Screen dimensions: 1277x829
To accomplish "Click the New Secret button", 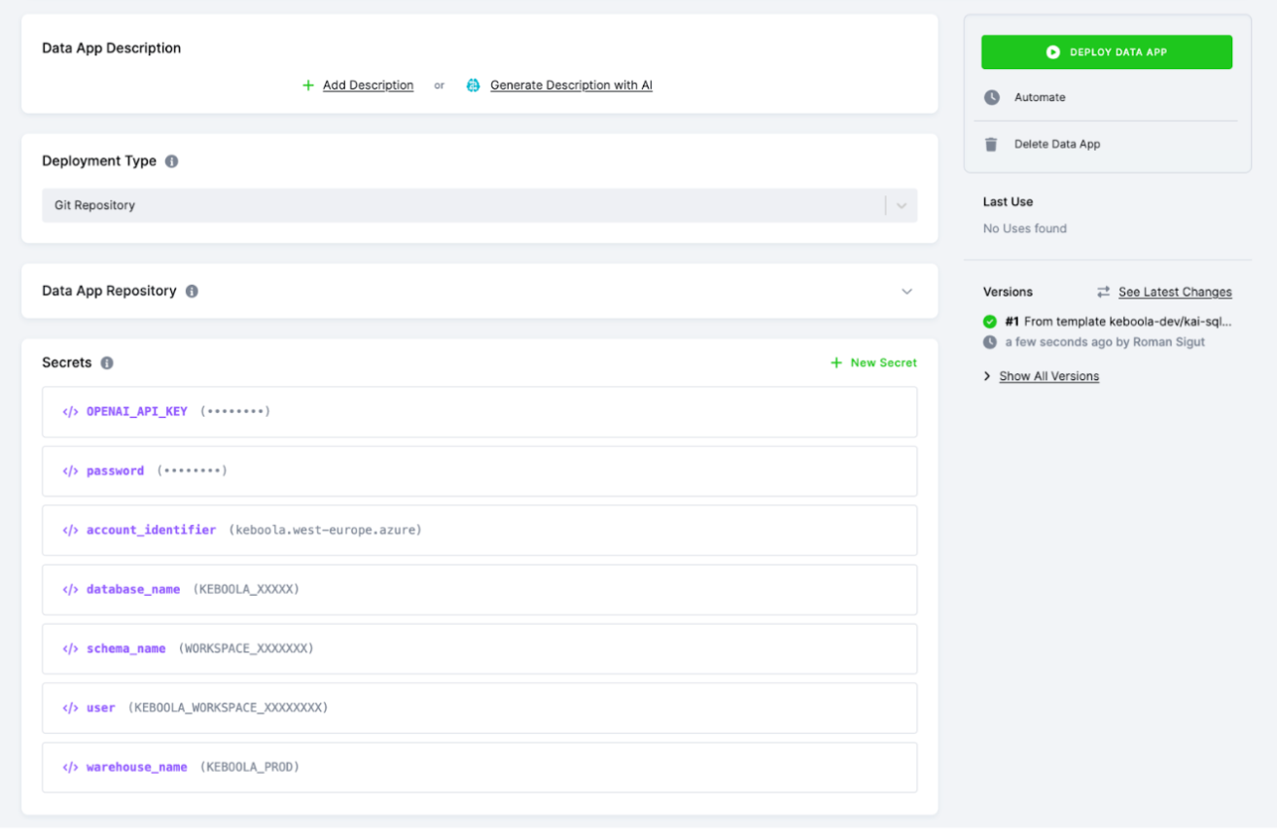I will tap(873, 363).
